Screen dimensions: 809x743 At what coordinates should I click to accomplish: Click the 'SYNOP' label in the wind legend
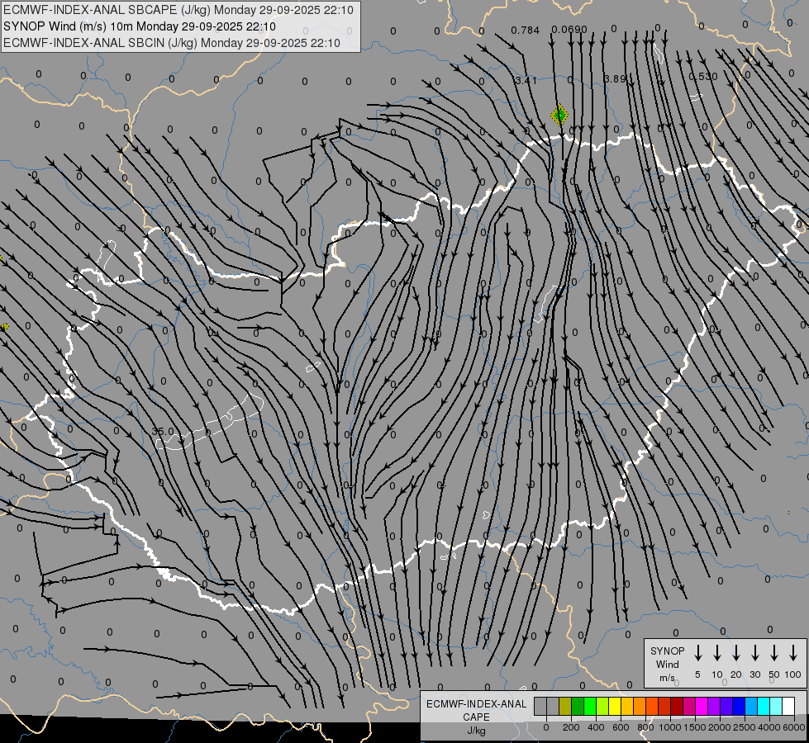click(x=667, y=651)
